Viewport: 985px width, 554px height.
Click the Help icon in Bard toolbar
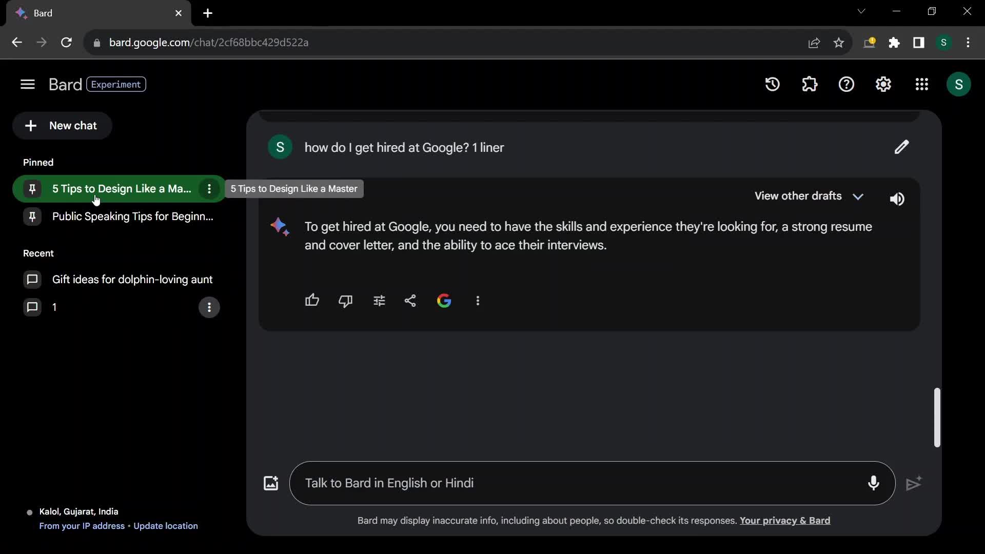point(847,84)
